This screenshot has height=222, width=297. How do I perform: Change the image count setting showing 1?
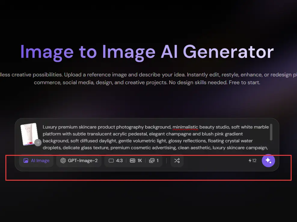click(154, 161)
